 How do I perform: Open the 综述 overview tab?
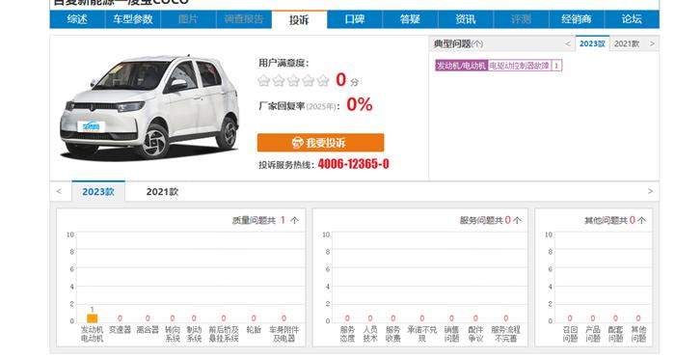click(x=77, y=19)
